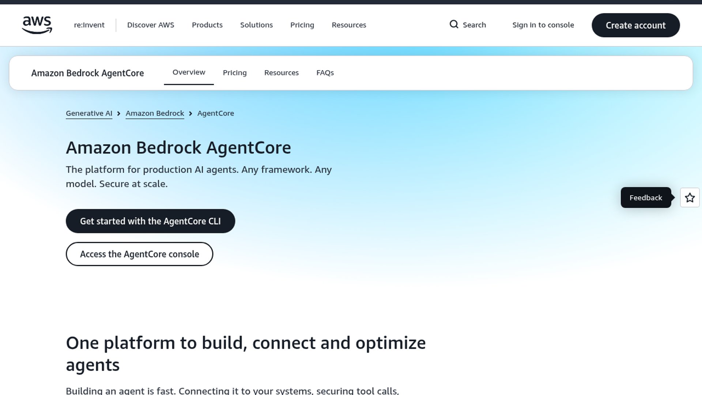
Task: Open the Feedback tooltip button
Action: point(646,197)
